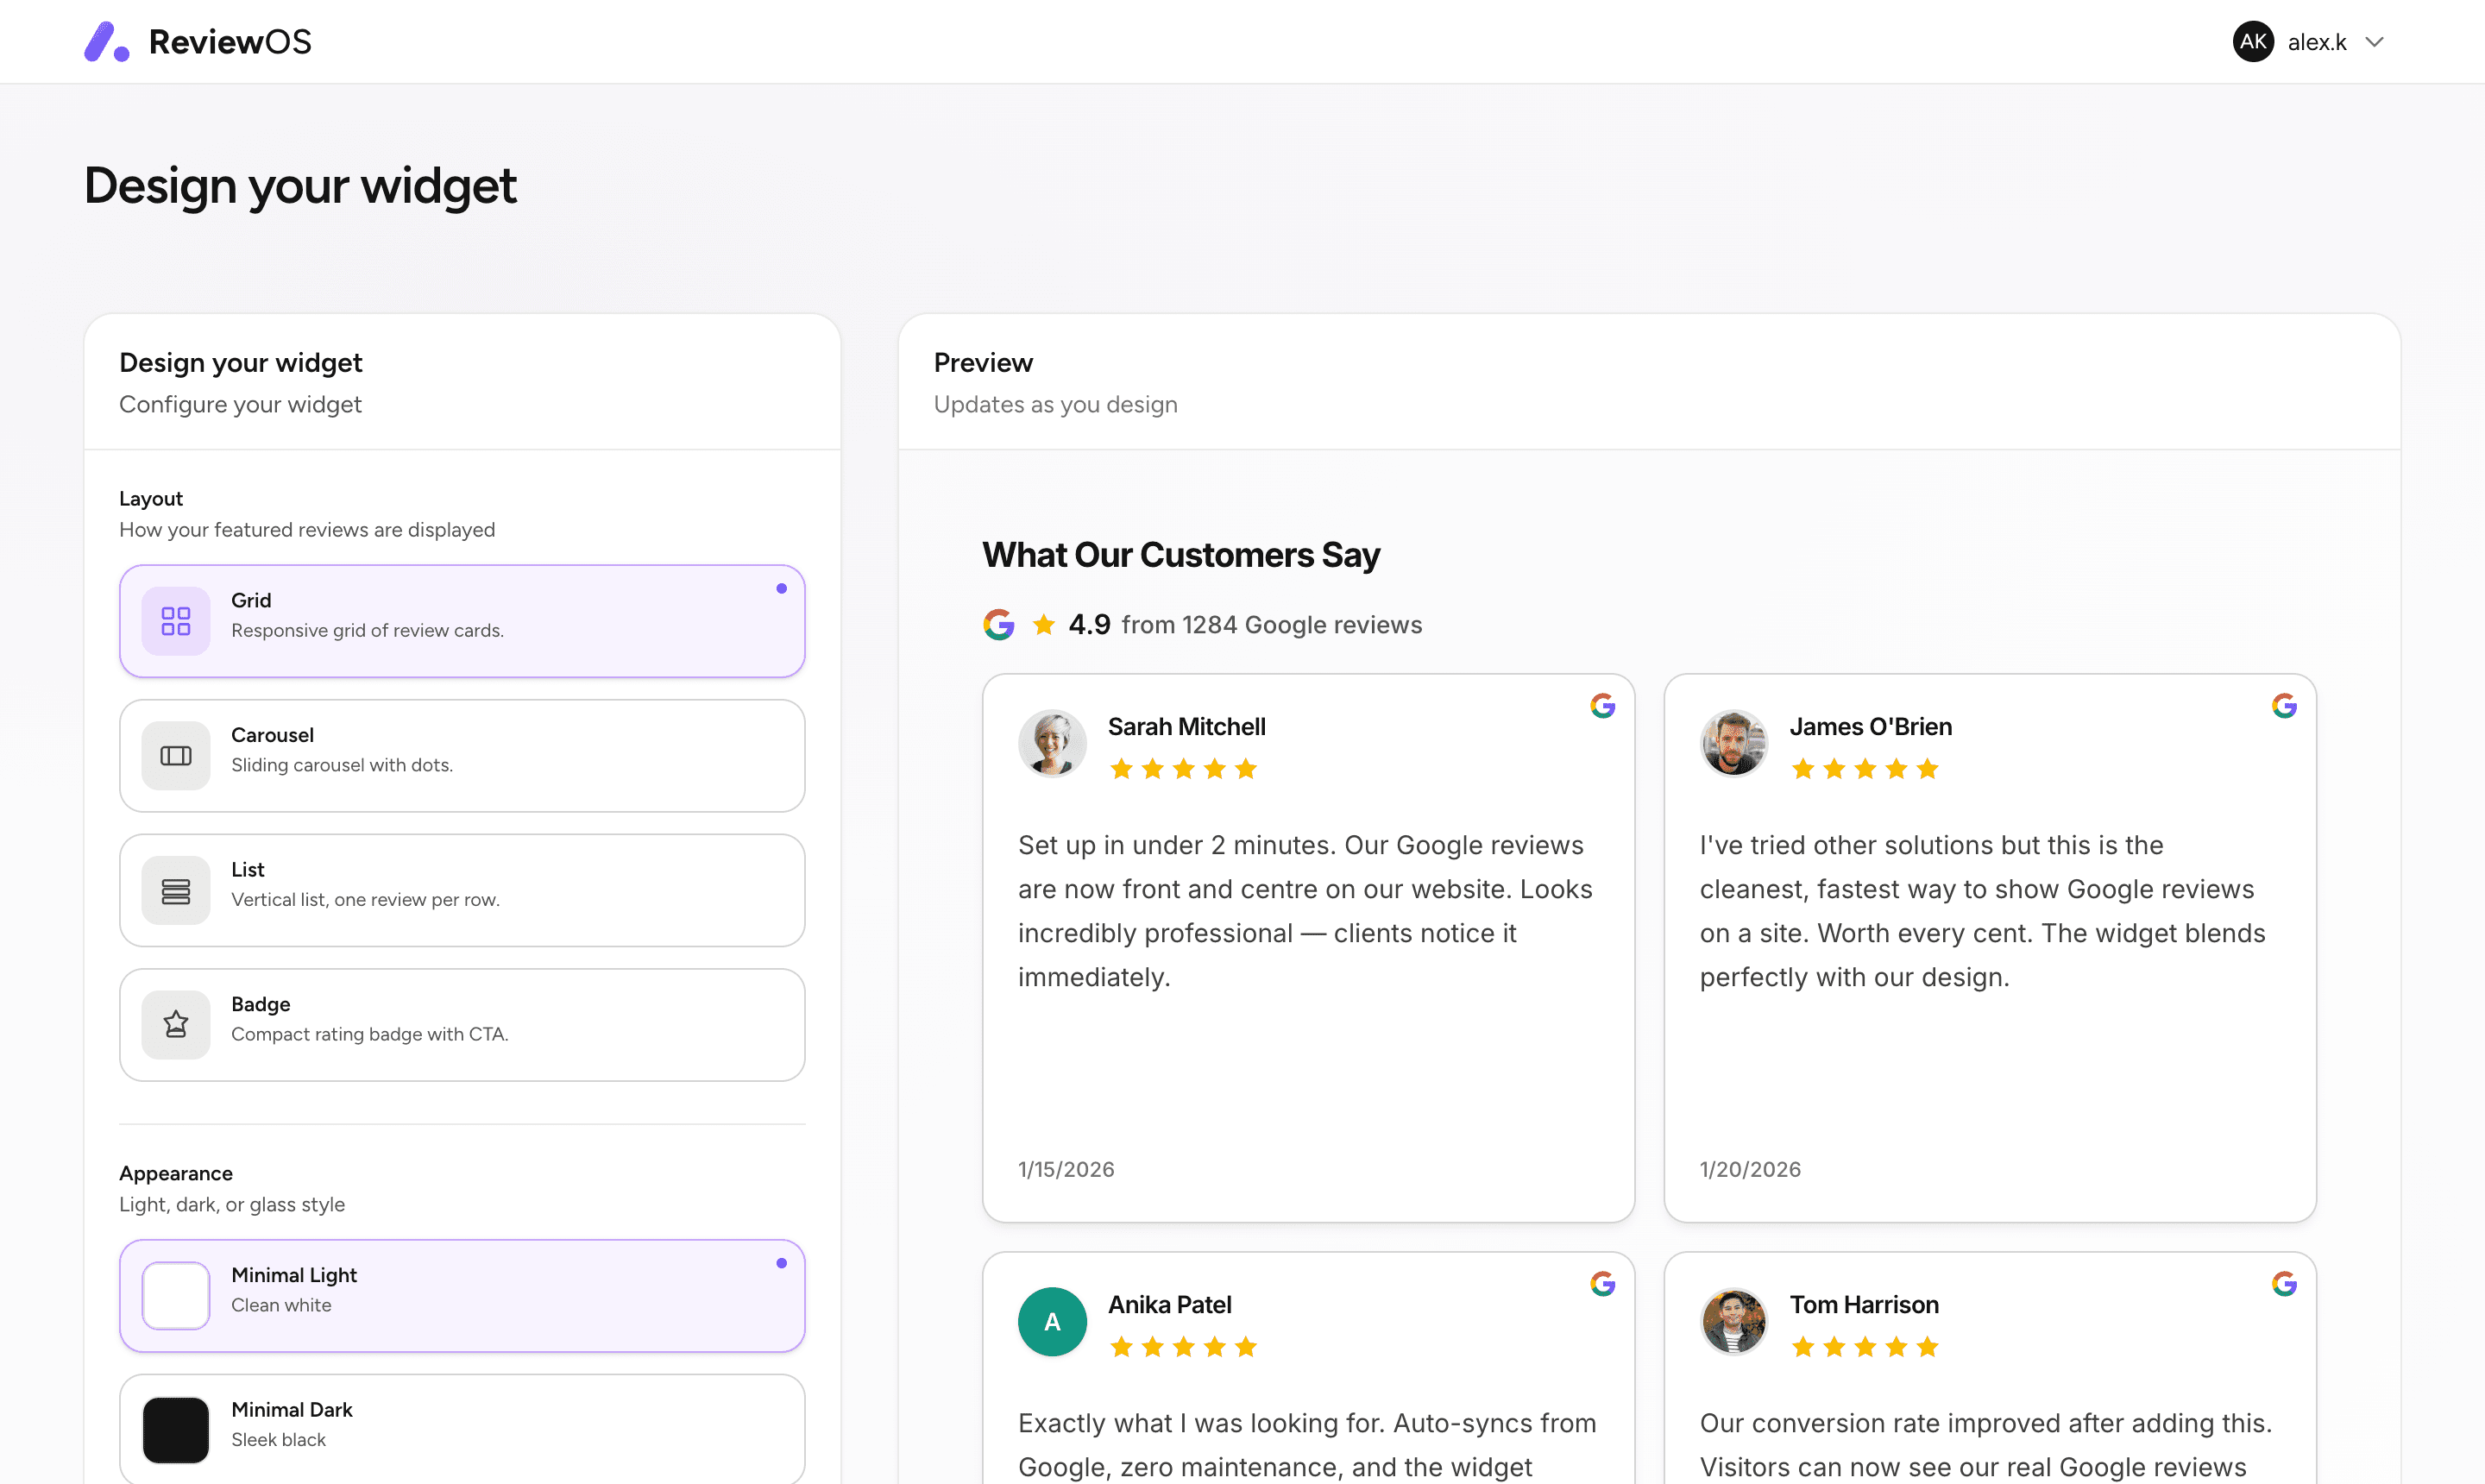Viewport: 2485px width, 1484px height.
Task: Select the List layout icon
Action: coord(175,889)
